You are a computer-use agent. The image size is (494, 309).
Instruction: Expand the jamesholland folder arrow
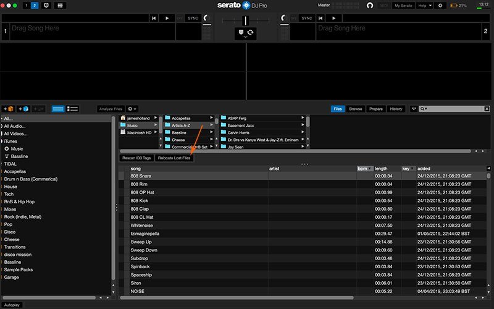pos(156,117)
